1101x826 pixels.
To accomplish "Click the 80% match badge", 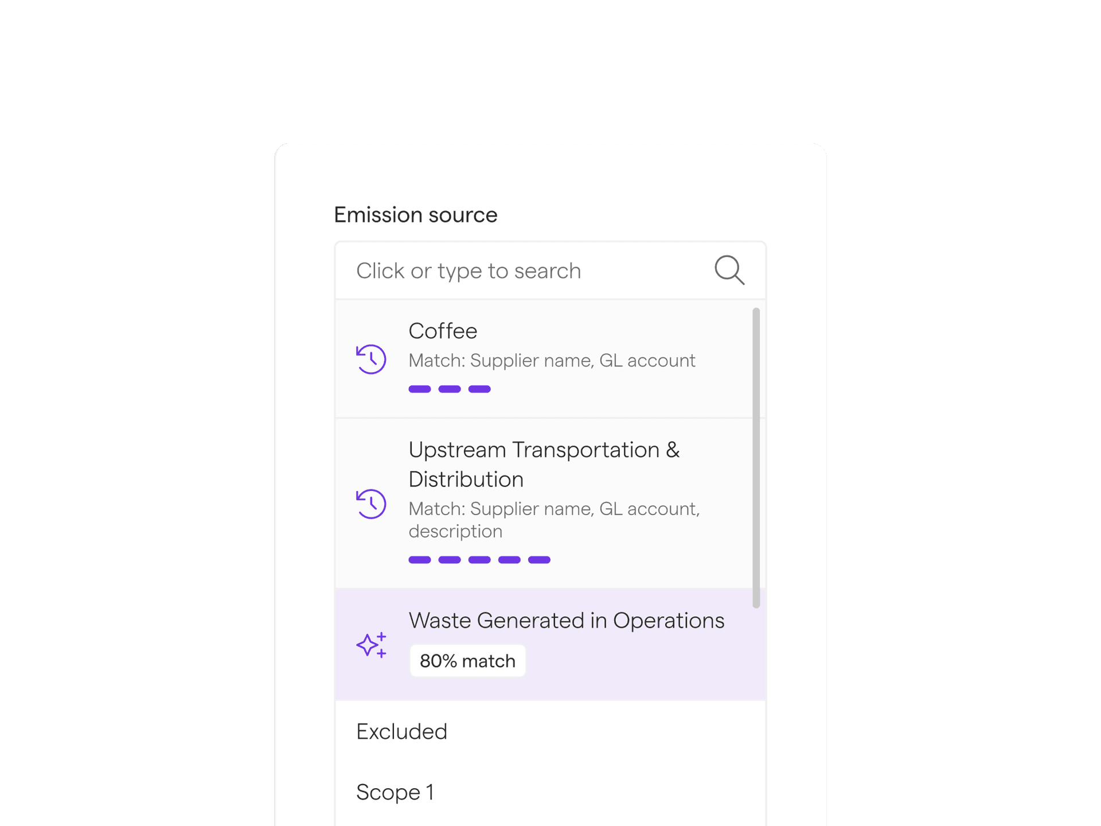I will [467, 661].
